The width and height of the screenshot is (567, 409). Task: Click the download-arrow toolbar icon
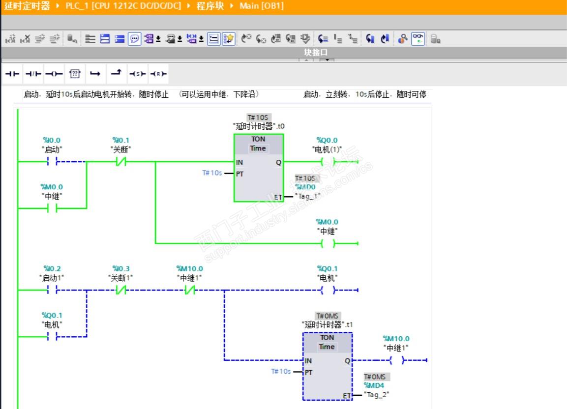click(305, 39)
